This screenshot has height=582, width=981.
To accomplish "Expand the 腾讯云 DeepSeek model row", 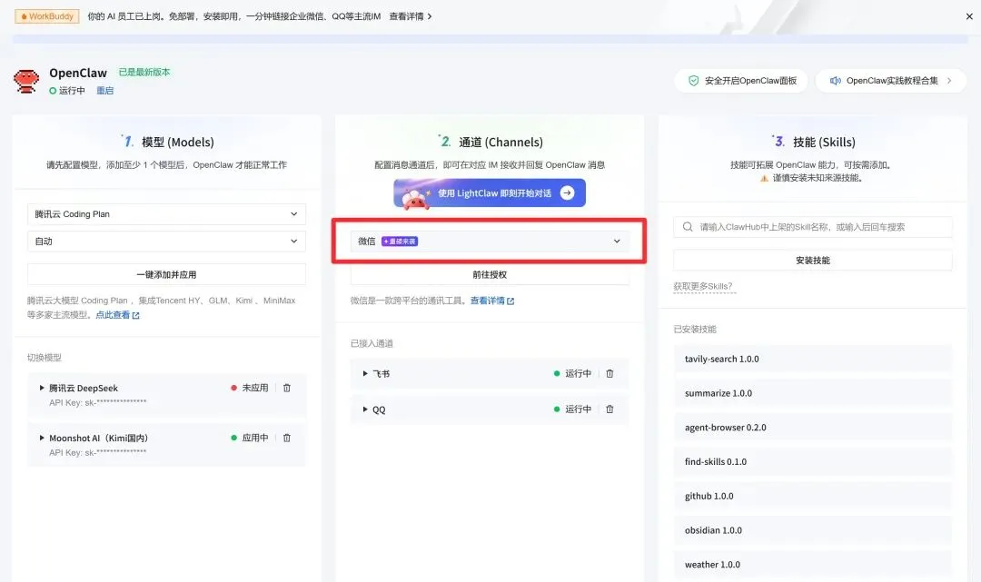I will pos(42,389).
